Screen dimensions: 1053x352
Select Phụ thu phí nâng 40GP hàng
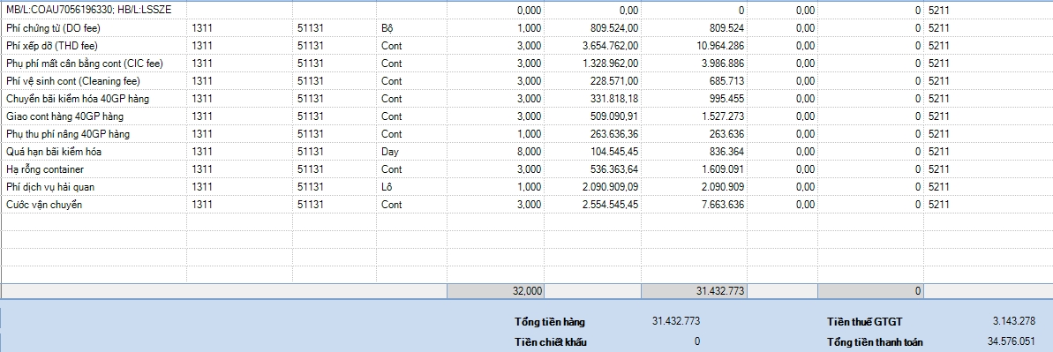pyautogui.click(x=94, y=134)
